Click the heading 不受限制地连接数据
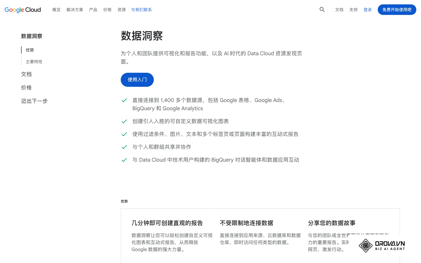The height and width of the screenshot is (263, 421). (x=247, y=223)
